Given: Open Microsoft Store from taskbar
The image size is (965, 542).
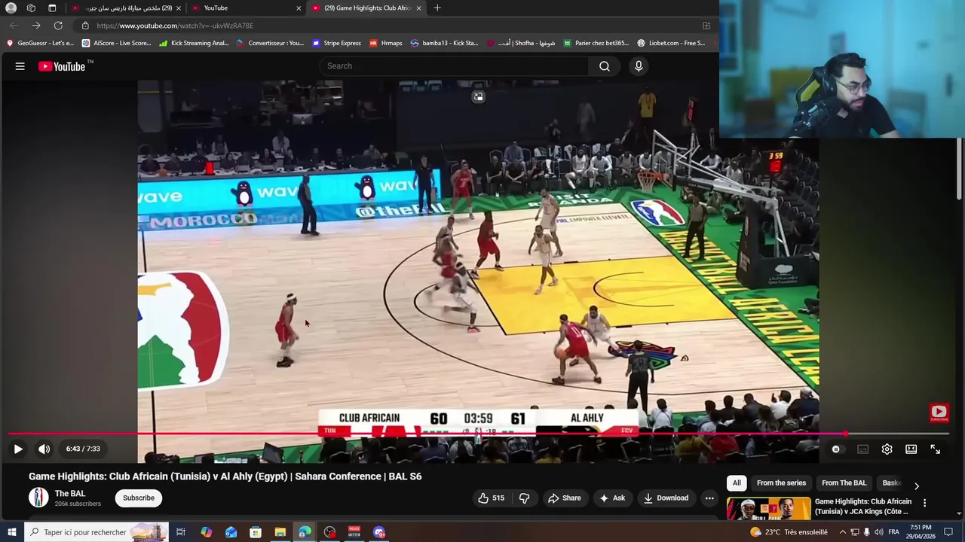Looking at the screenshot, I should [x=256, y=532].
